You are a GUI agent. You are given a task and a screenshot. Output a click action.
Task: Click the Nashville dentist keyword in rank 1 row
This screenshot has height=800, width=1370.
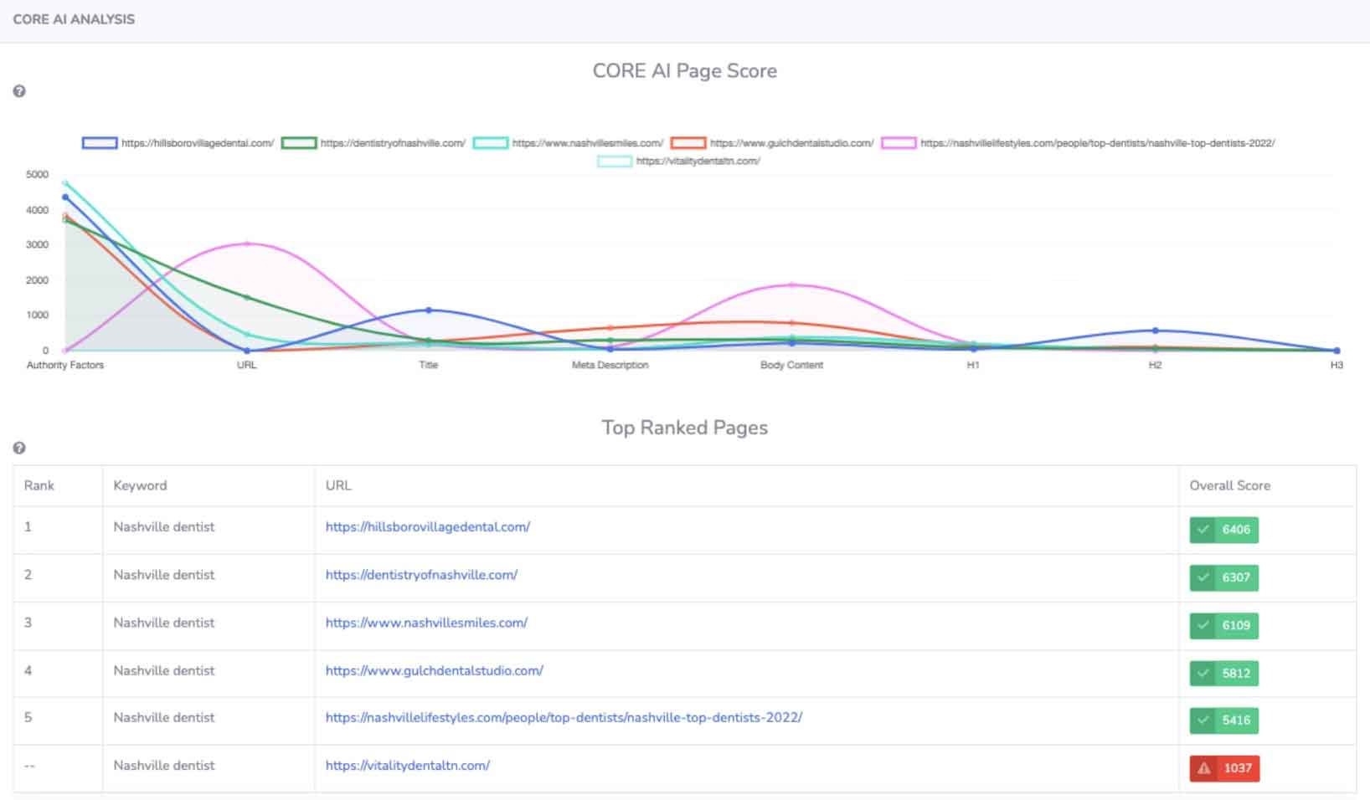[164, 527]
